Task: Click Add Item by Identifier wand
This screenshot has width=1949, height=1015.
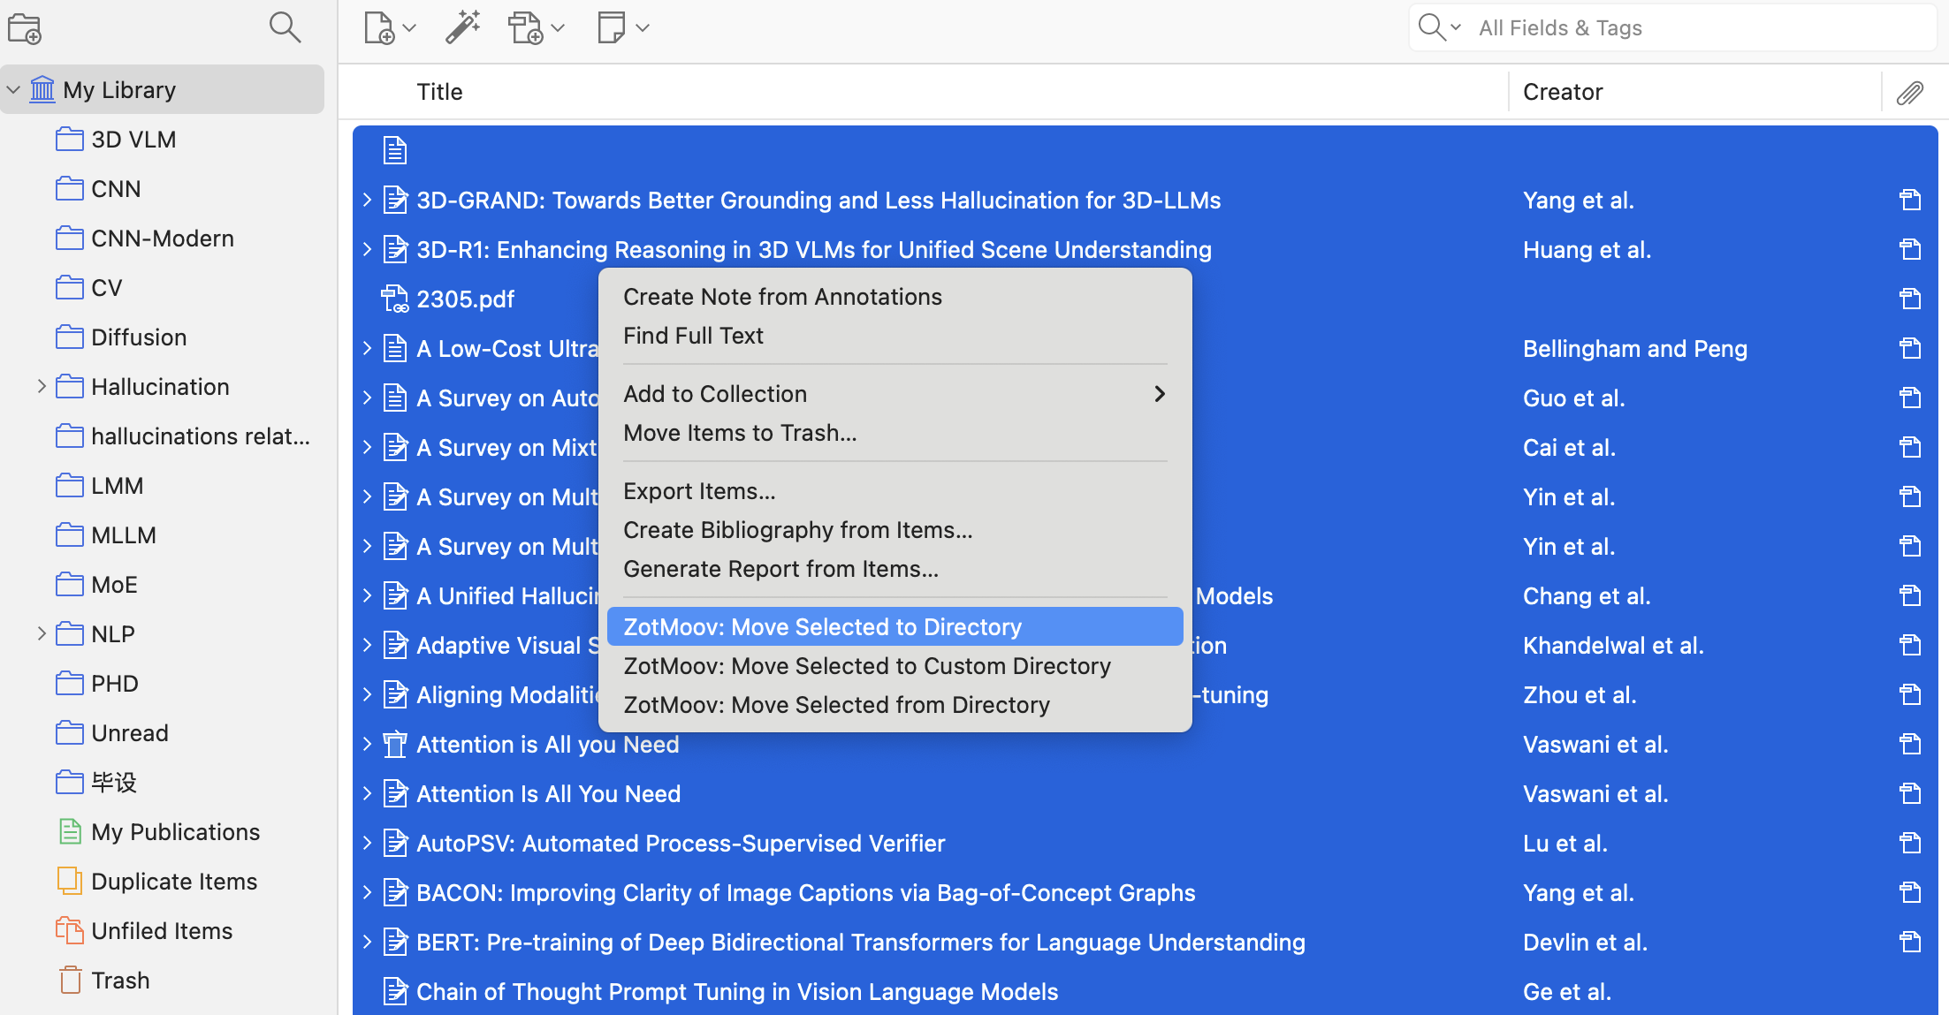Action: click(x=462, y=27)
